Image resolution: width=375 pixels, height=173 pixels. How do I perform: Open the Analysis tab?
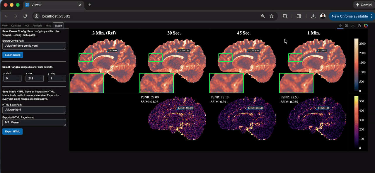(x=37, y=26)
